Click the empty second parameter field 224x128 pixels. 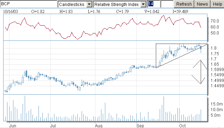(x=167, y=4)
